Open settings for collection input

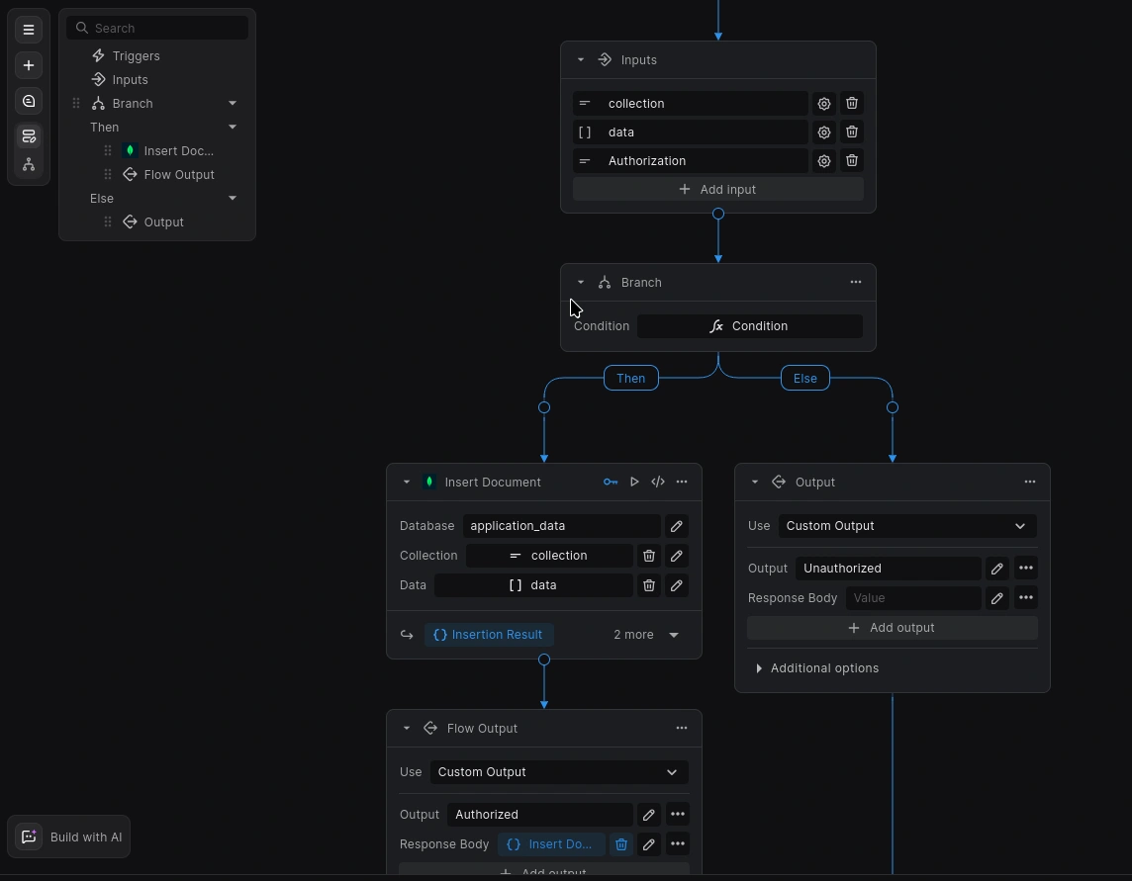click(823, 104)
